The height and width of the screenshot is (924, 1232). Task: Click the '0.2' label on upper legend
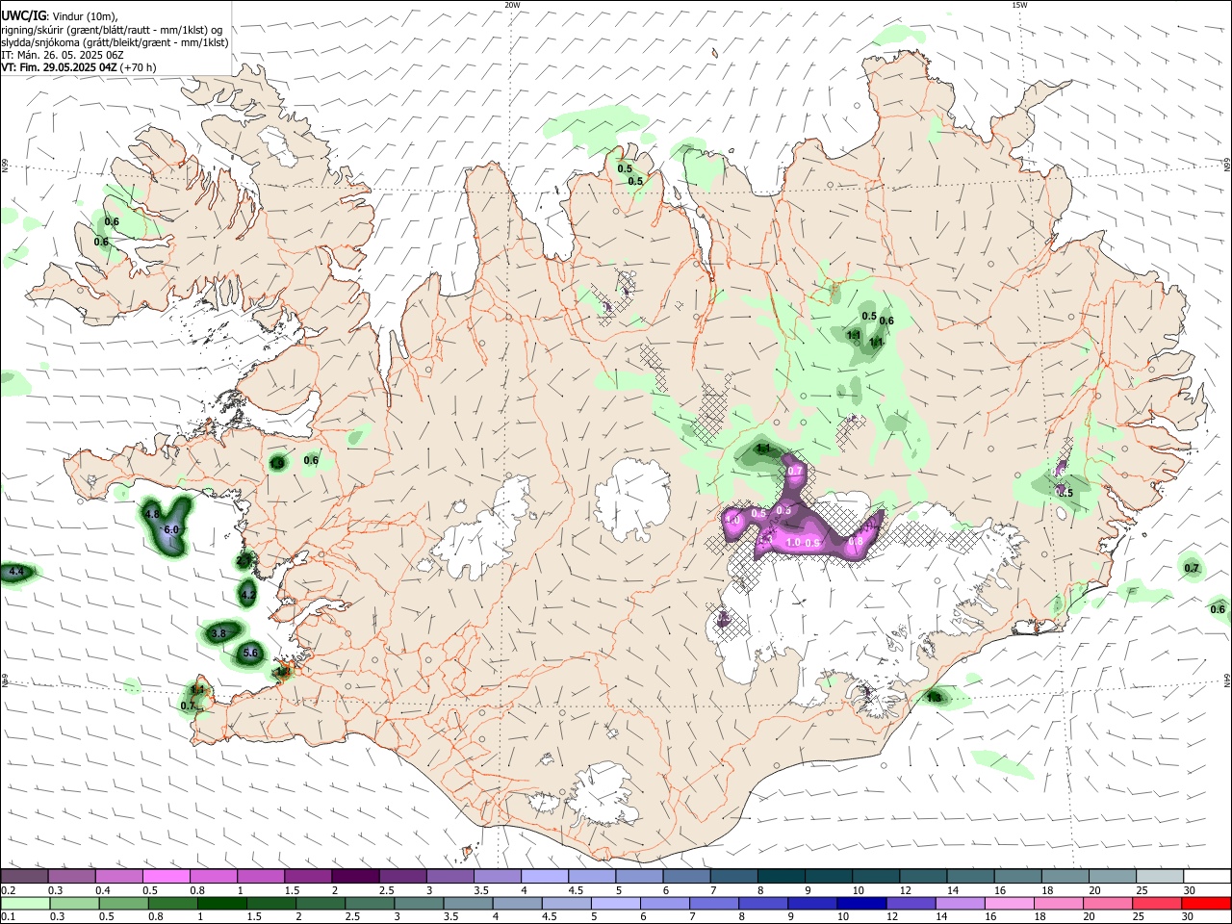pos(8,890)
